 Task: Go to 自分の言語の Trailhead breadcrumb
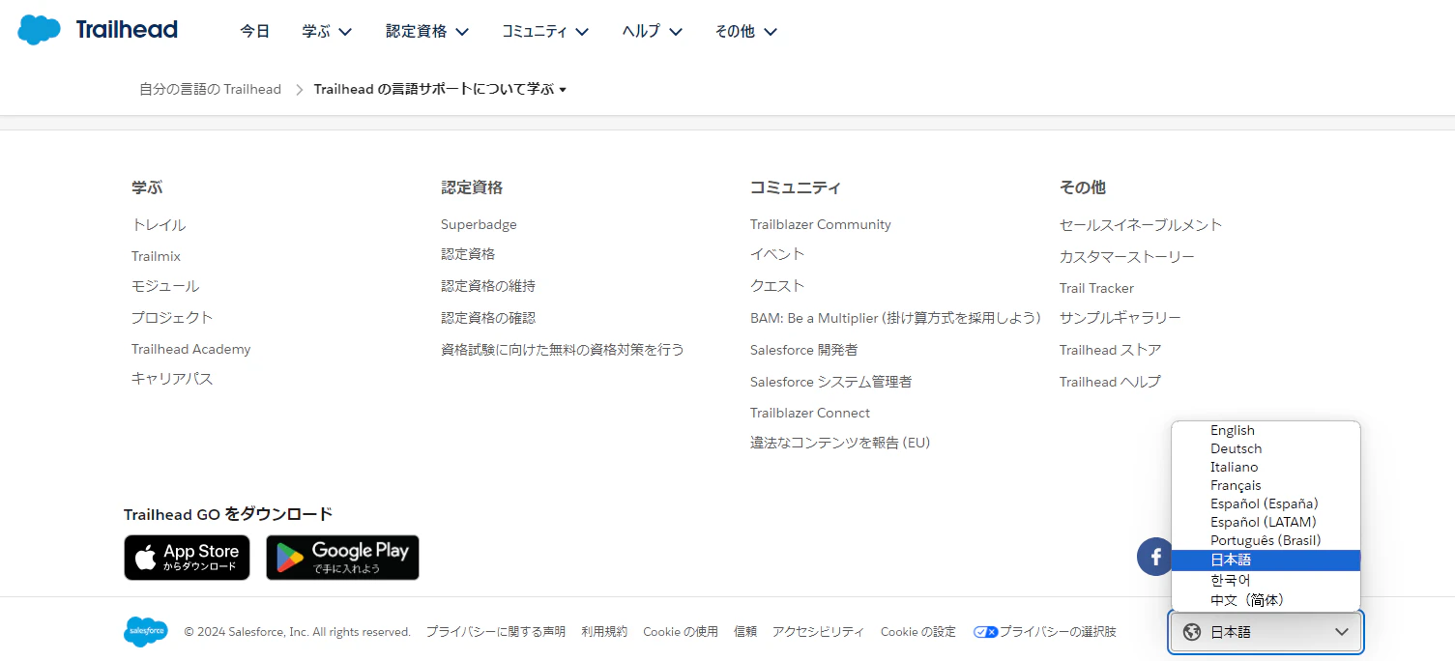point(210,89)
